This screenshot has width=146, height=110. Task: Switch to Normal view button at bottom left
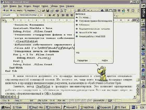[3, 97]
